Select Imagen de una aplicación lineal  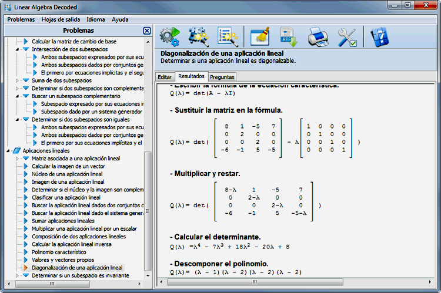[x=68, y=182]
